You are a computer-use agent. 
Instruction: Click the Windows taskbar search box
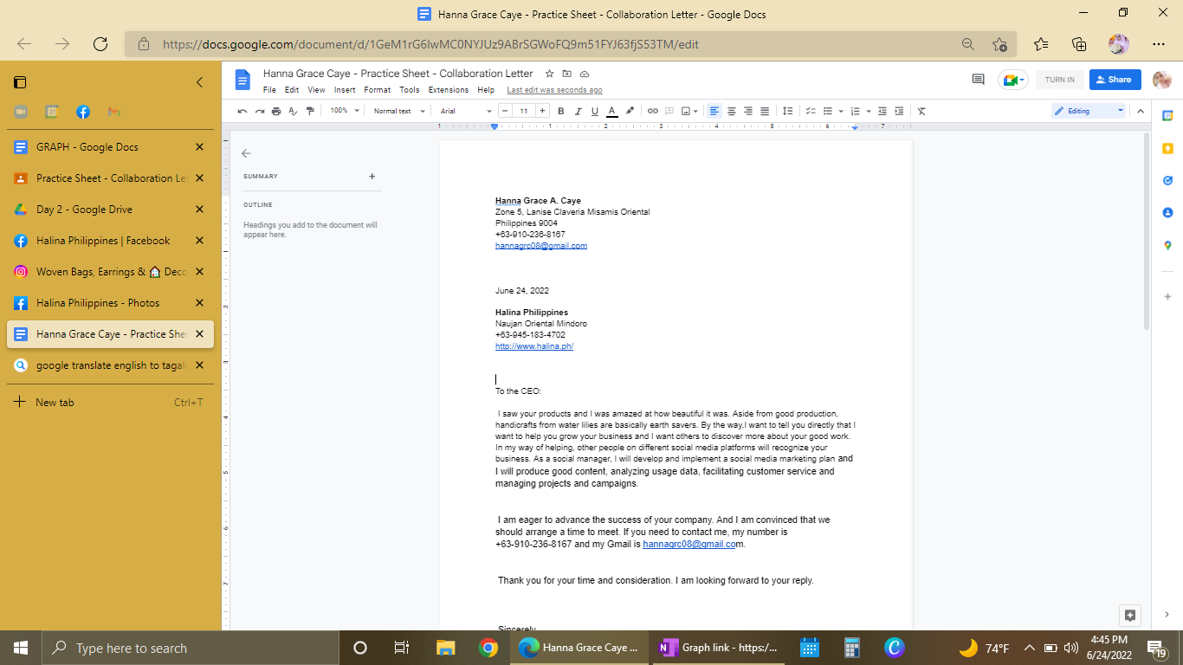pos(191,648)
